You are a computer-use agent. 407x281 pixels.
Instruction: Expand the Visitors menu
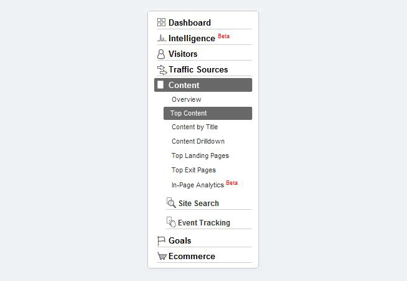click(183, 54)
